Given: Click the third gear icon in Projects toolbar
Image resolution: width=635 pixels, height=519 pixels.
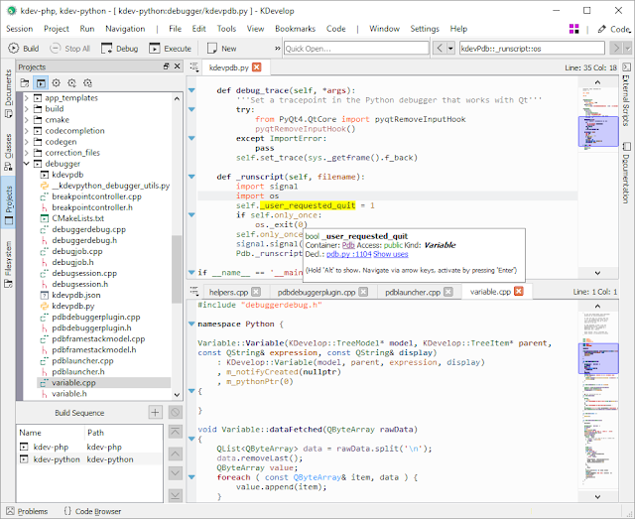Looking at the screenshot, I should tap(88, 83).
